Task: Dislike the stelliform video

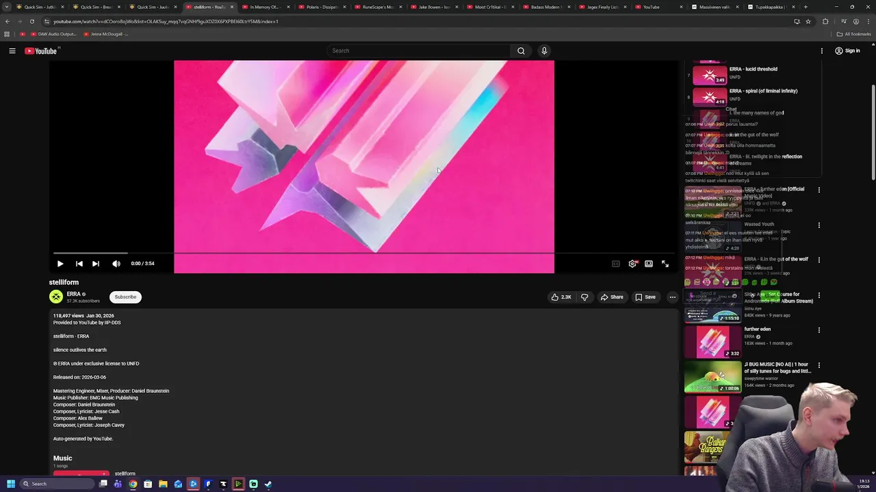Action: coord(584,297)
